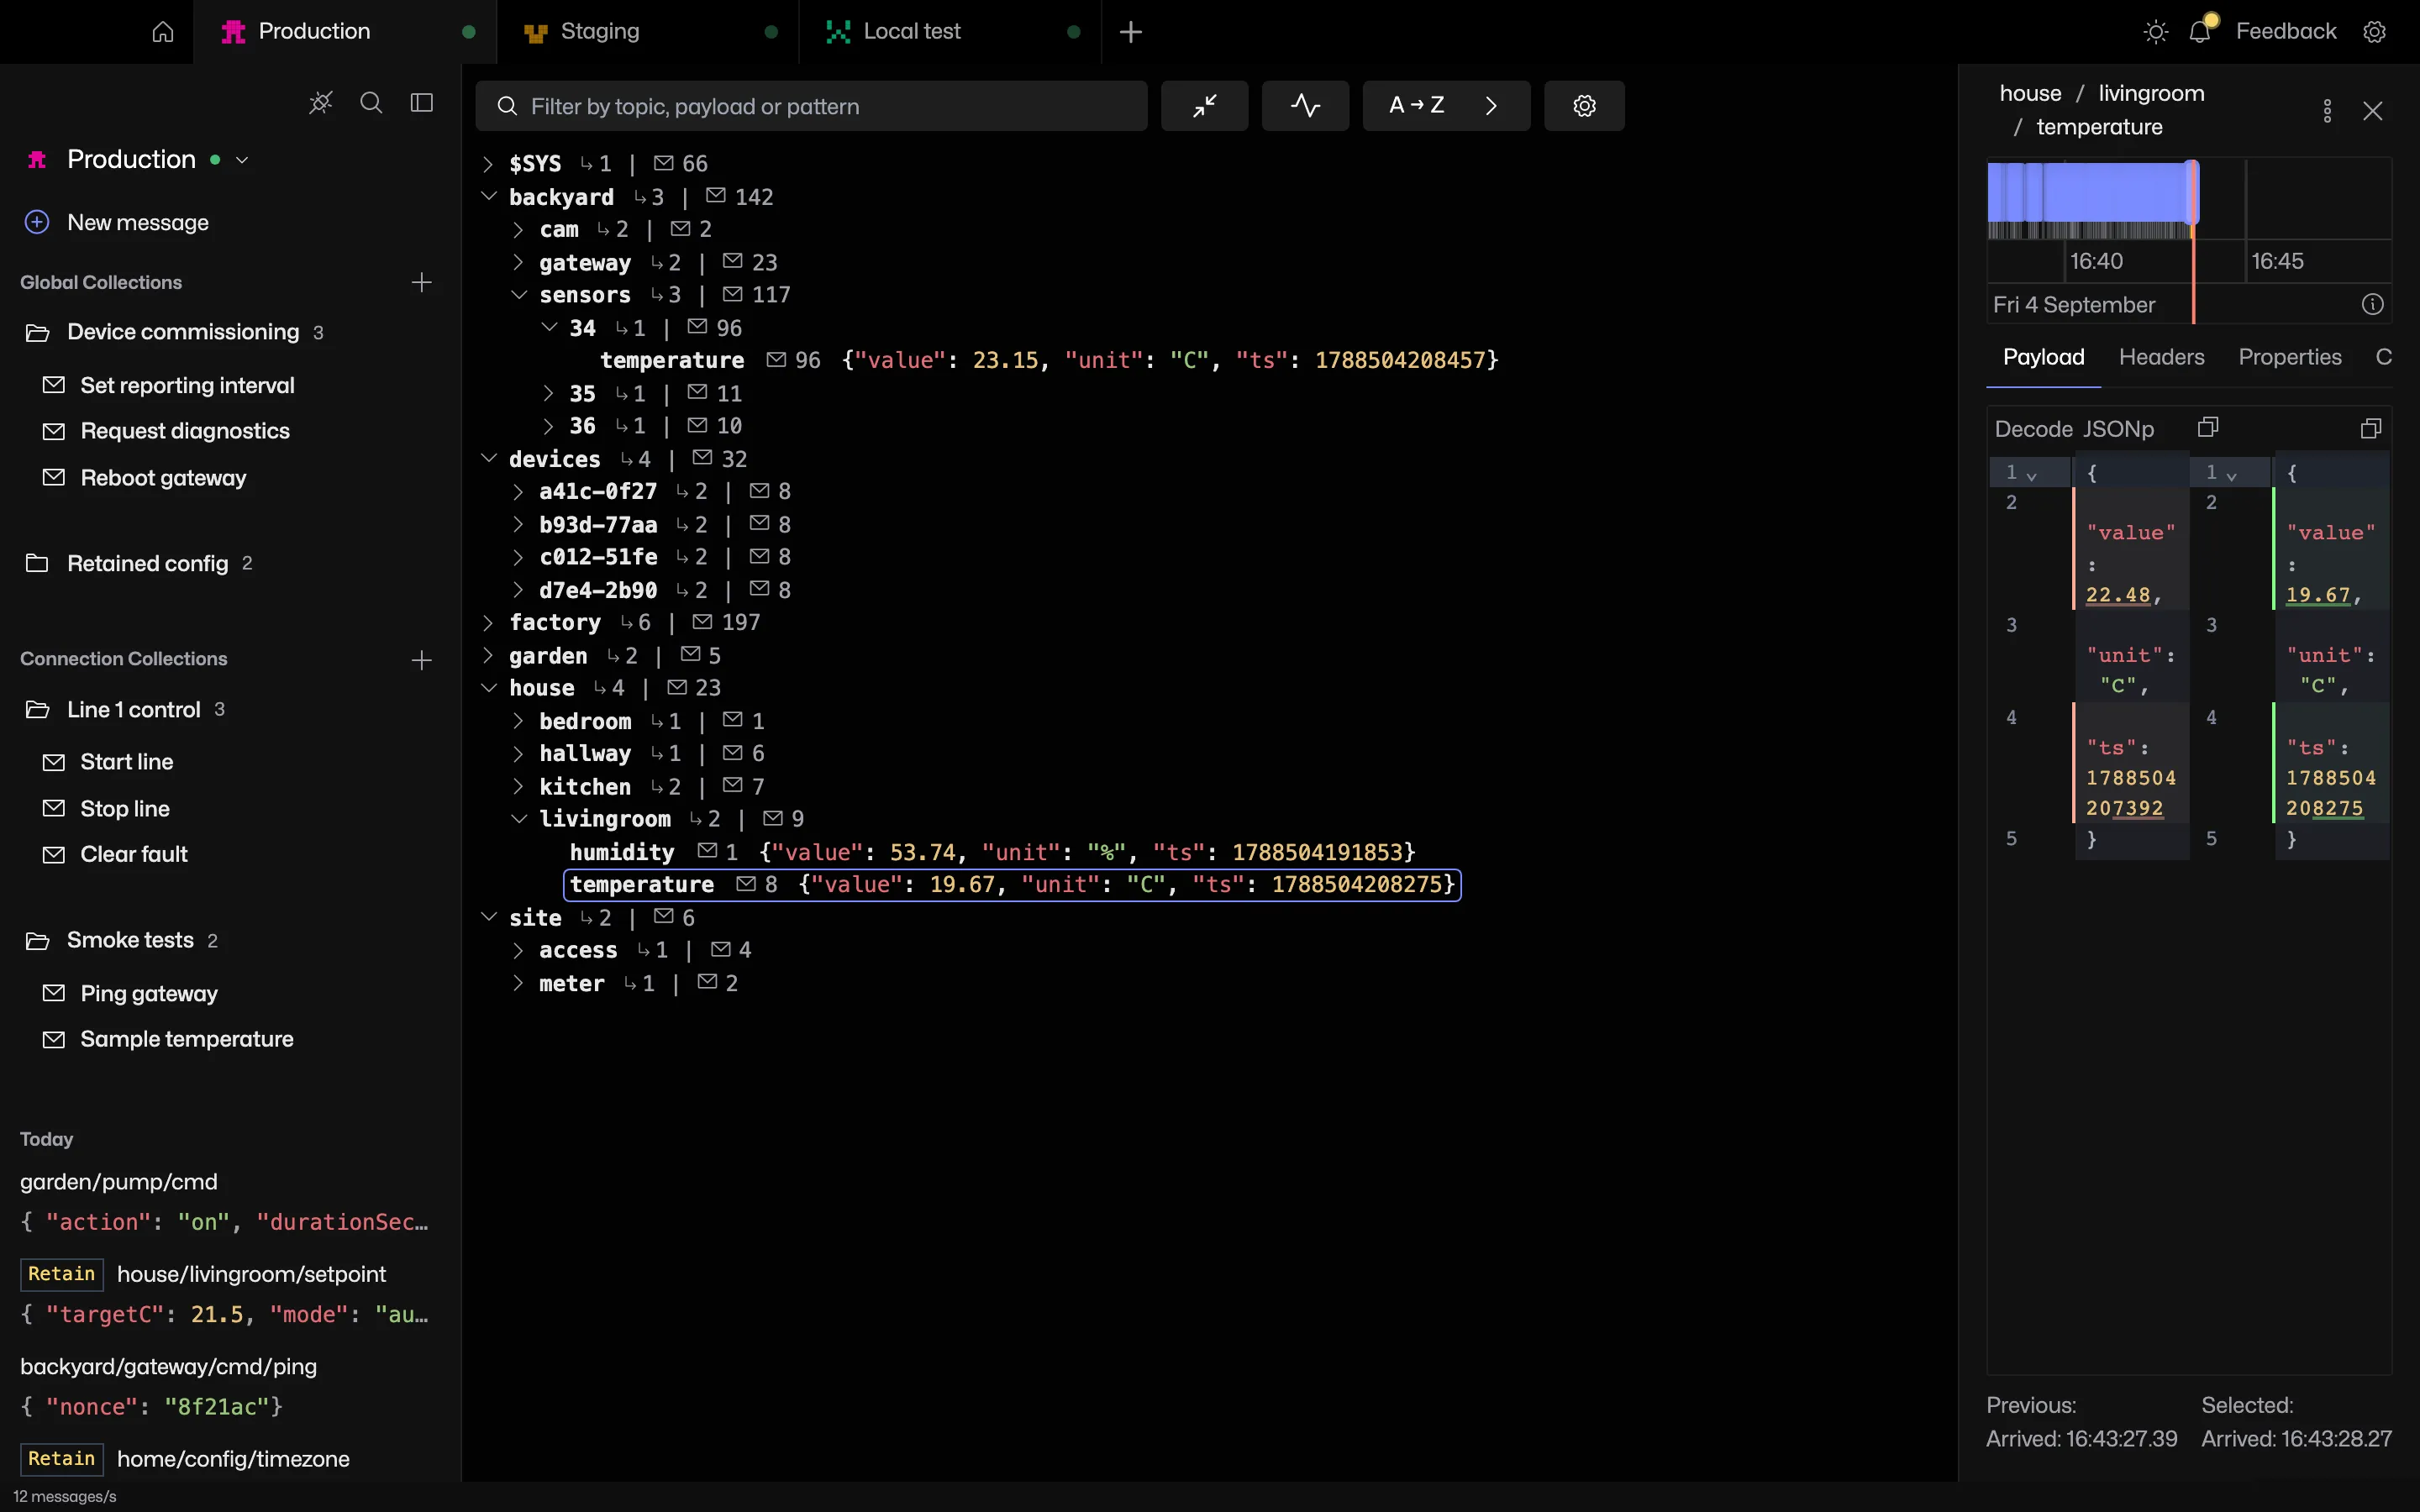
Task: Click the collapse all topics icon
Action: click(1204, 105)
